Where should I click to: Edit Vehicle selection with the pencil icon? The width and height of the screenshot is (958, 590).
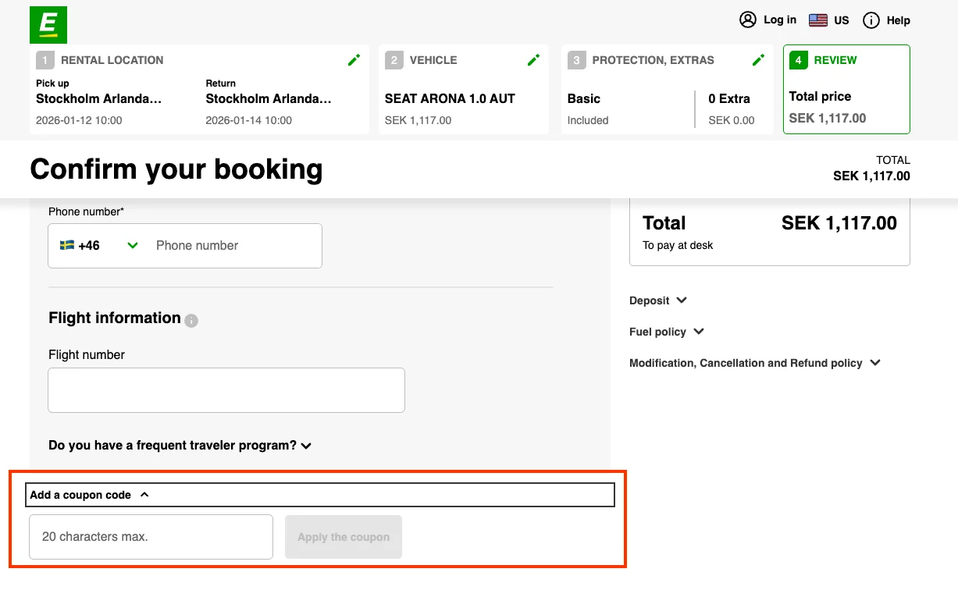(x=533, y=59)
